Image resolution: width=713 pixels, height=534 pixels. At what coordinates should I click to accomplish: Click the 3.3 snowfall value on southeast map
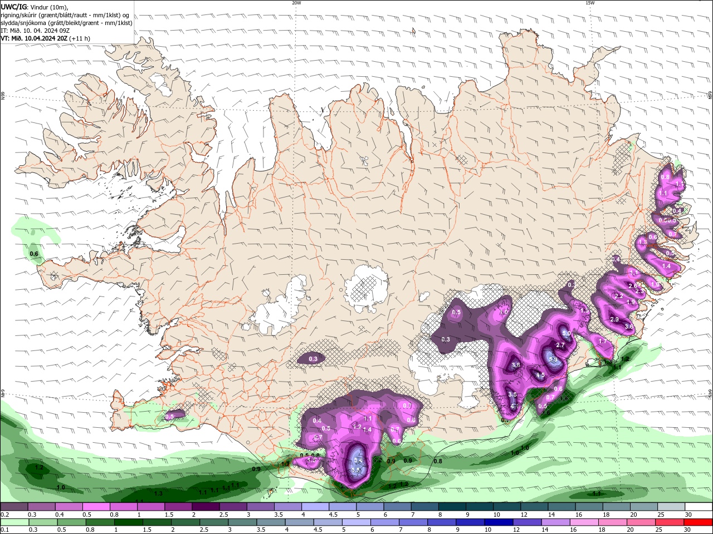point(512,394)
